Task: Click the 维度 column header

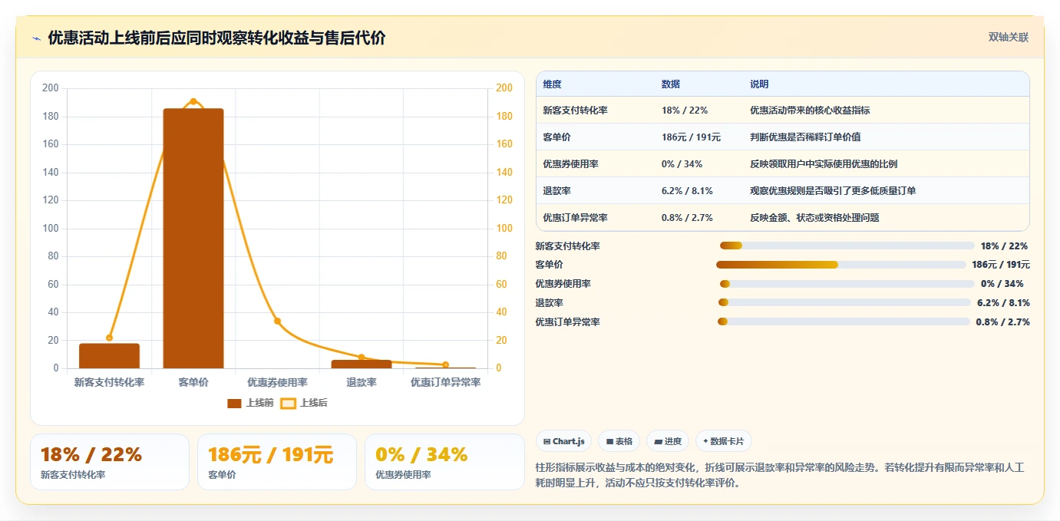Action: point(552,84)
